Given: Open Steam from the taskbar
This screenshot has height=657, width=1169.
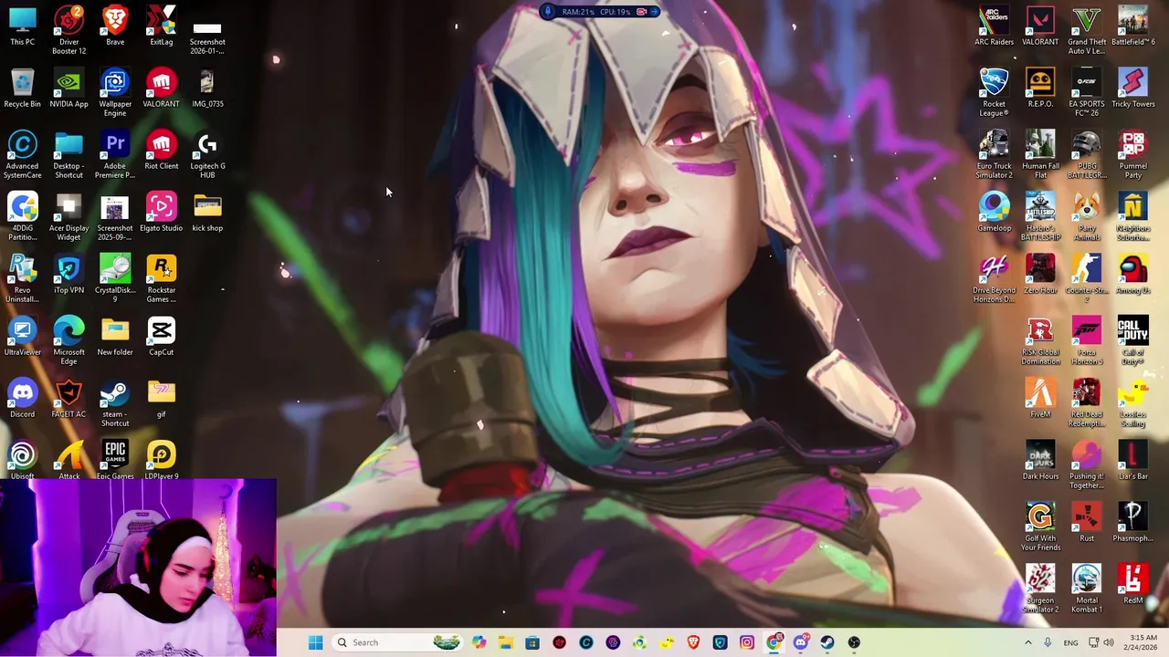Looking at the screenshot, I should tap(827, 642).
